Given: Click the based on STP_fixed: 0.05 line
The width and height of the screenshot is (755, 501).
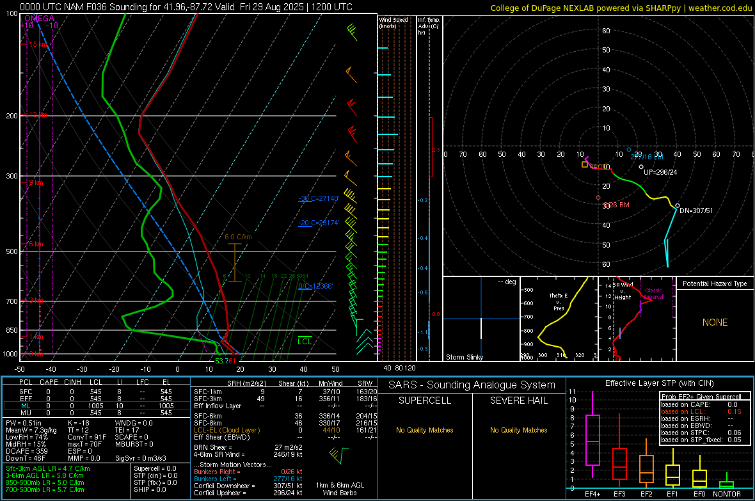Looking at the screenshot, I should [x=701, y=440].
